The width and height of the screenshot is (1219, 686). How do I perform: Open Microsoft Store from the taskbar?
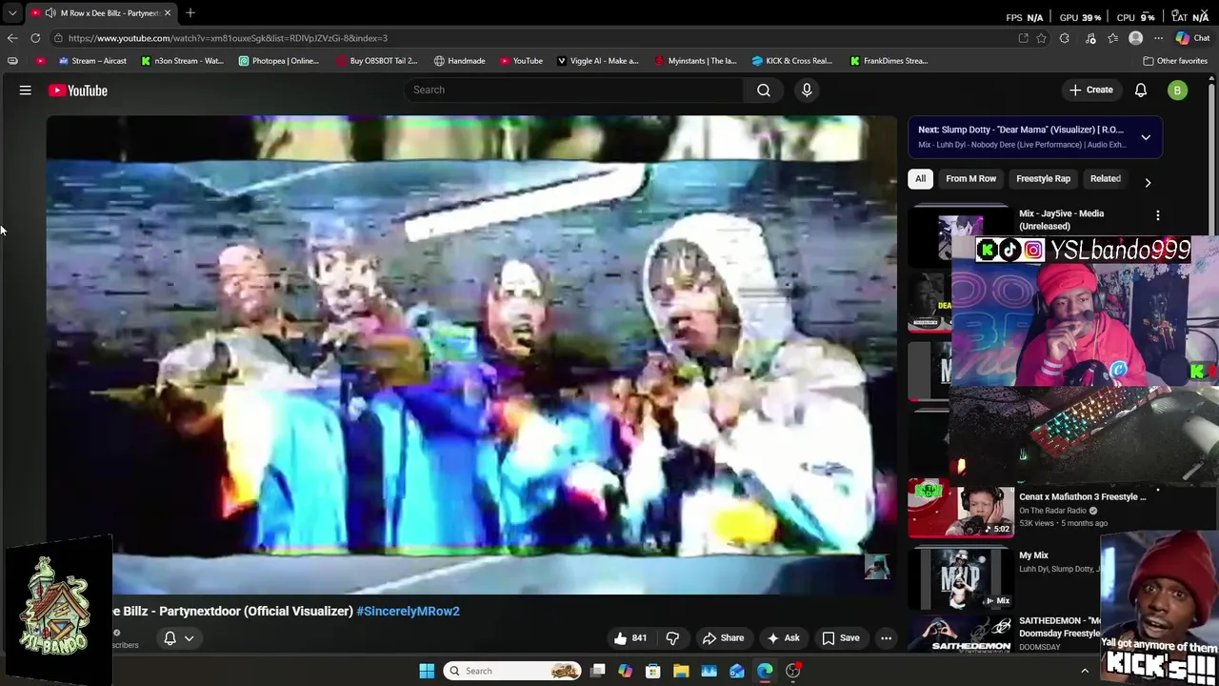653,671
